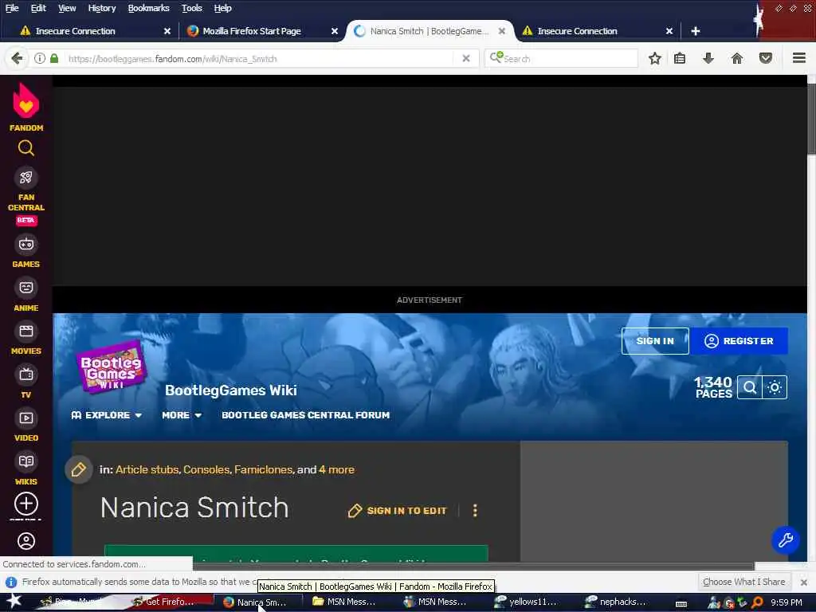Screen dimensions: 816x612
Task: Open the Movies sidebar icon
Action: point(26,331)
